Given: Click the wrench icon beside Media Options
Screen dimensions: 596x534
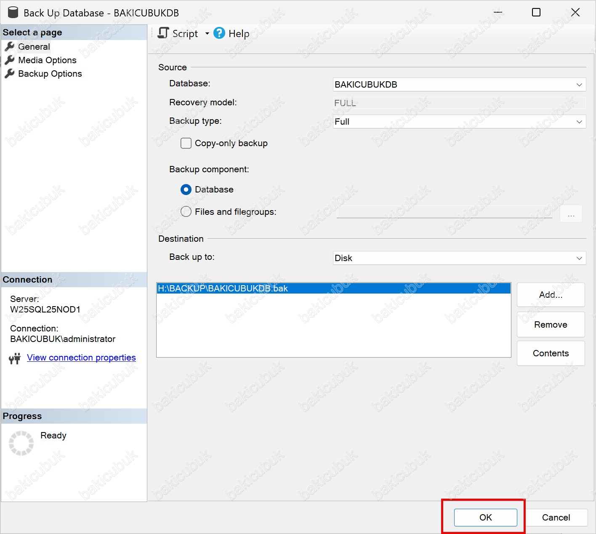Looking at the screenshot, I should pos(9,60).
